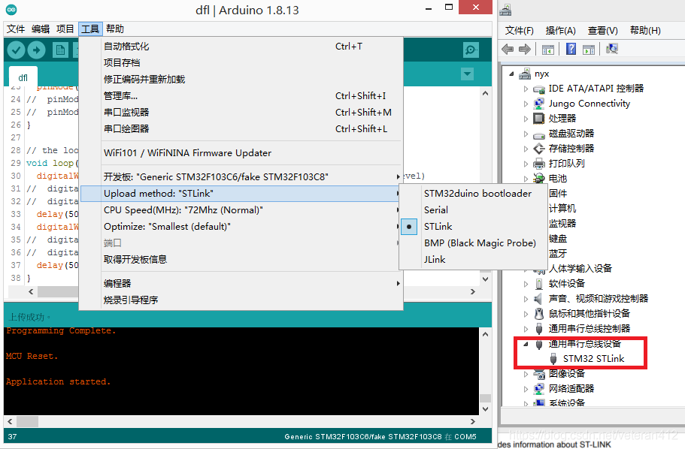Open Device Manager help question mark icon
685x449 pixels.
(x=571, y=49)
